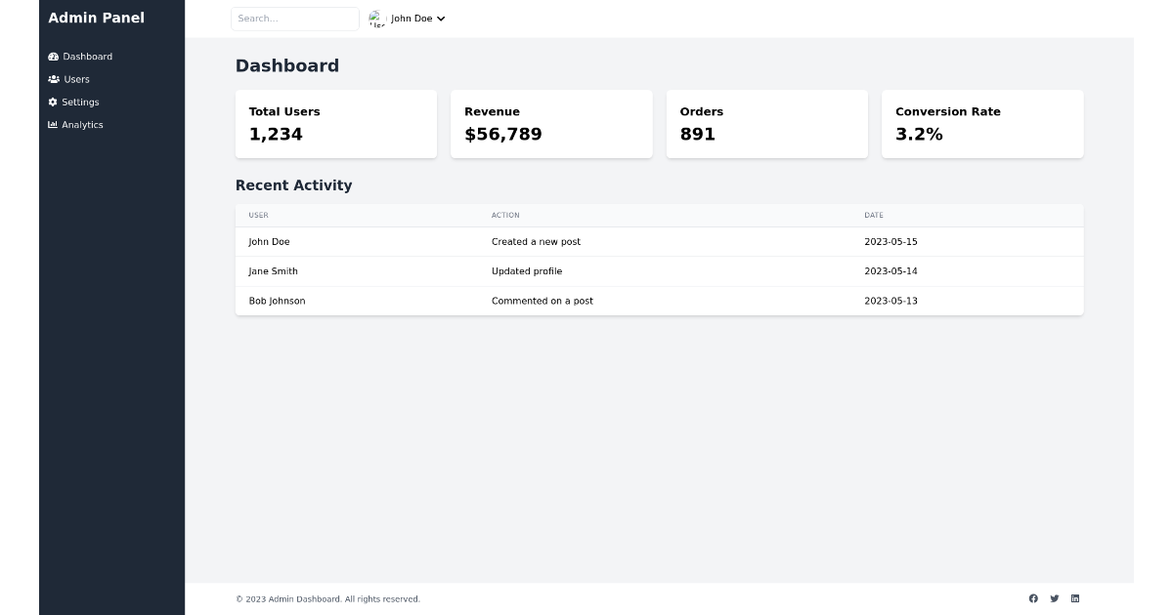Open the Settings menu entry
This screenshot has height=615, width=1173.
coord(80,102)
